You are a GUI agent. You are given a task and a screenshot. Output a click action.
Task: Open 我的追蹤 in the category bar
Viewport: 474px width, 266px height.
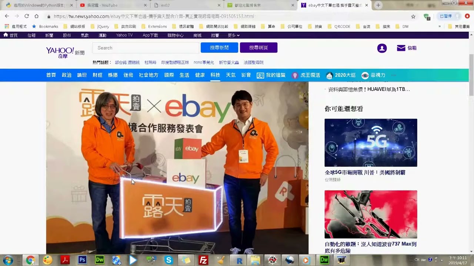click(271, 75)
